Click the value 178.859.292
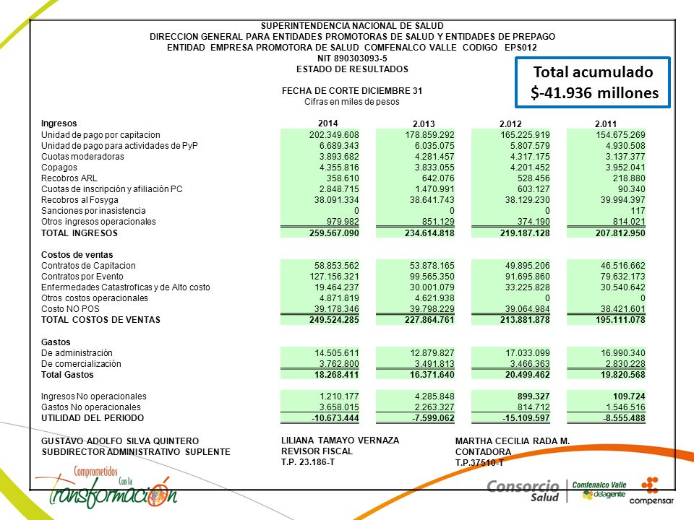The image size is (694, 520). pos(429,135)
